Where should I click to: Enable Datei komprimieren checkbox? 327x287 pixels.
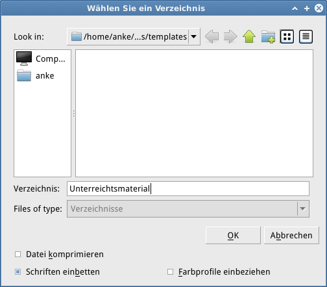tap(18, 254)
